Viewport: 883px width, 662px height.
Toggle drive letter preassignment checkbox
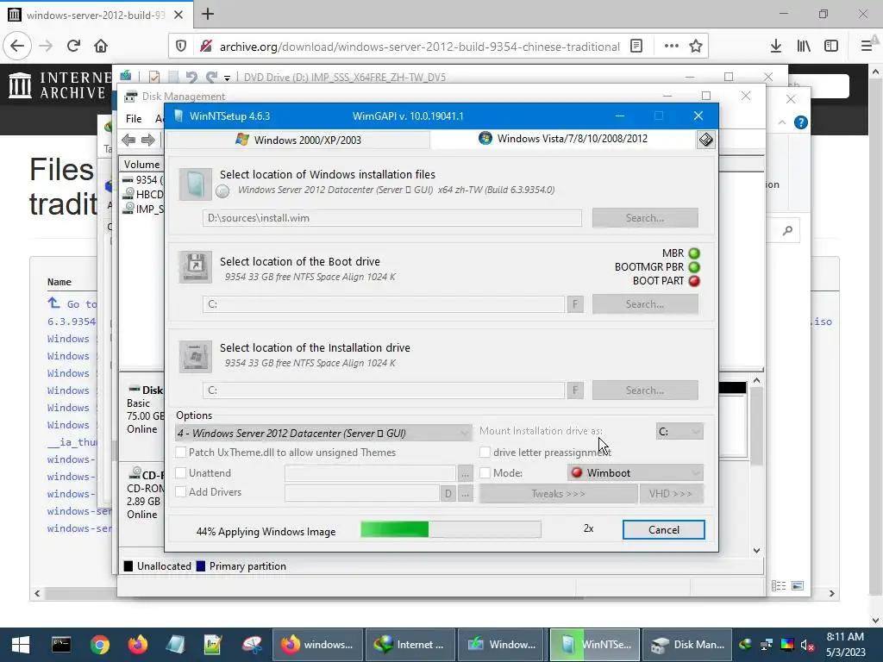(x=485, y=452)
